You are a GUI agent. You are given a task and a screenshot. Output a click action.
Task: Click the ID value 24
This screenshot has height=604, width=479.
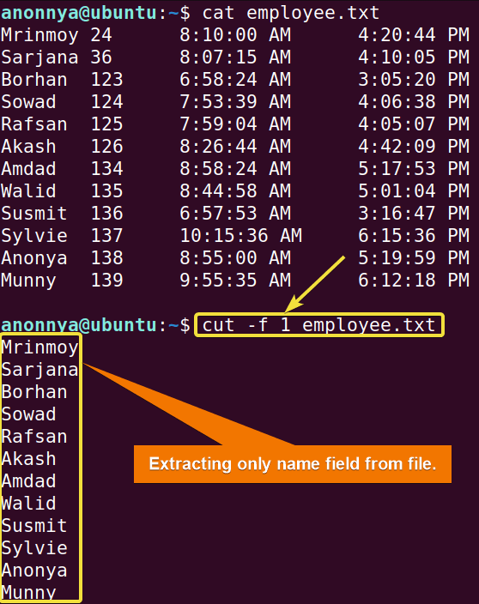point(101,35)
